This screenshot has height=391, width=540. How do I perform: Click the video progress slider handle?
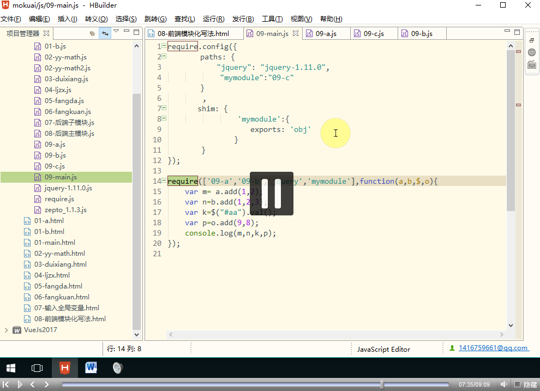point(382,384)
